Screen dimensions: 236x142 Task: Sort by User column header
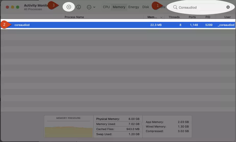[227, 17]
